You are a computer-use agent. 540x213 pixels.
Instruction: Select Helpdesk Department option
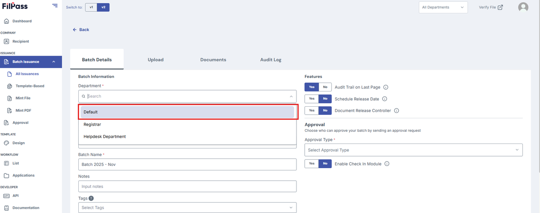pyautogui.click(x=187, y=136)
